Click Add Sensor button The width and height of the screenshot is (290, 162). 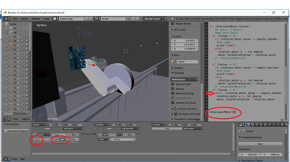pyautogui.click(x=73, y=129)
